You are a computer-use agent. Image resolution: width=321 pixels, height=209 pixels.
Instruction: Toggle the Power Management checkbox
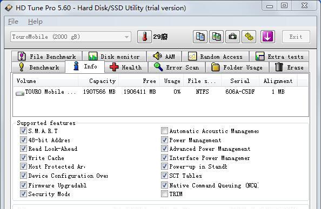click(164, 140)
